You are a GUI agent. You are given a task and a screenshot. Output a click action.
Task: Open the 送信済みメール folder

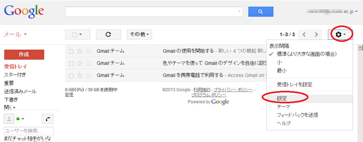click(20, 91)
